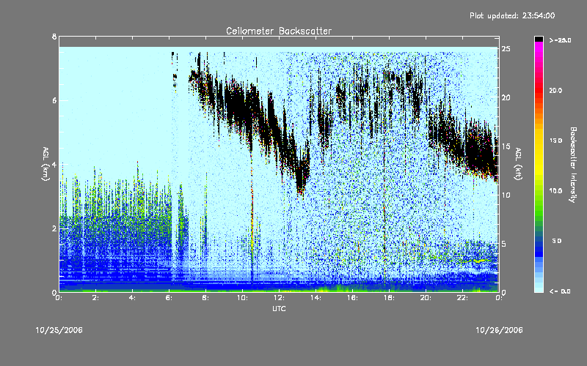Click the 'AGL (kft)' right axis label
The image size is (587, 366).
(518, 164)
